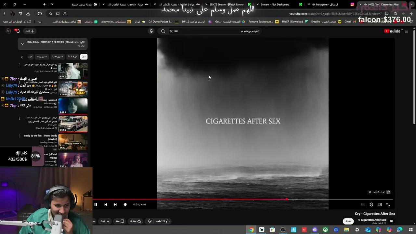This screenshot has width=416, height=234.
Task: Open the 1:16:51 video thumbnail
Action: pos(73,88)
